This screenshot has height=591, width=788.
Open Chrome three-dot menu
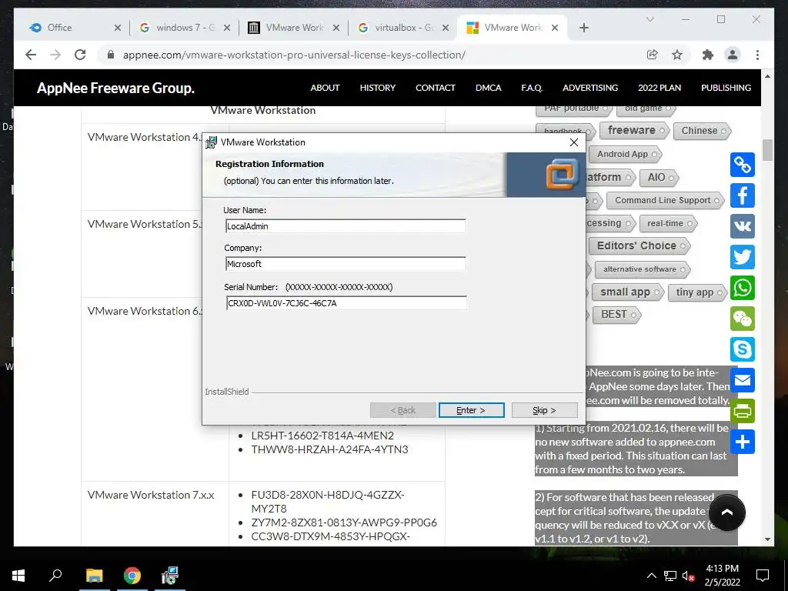[757, 55]
